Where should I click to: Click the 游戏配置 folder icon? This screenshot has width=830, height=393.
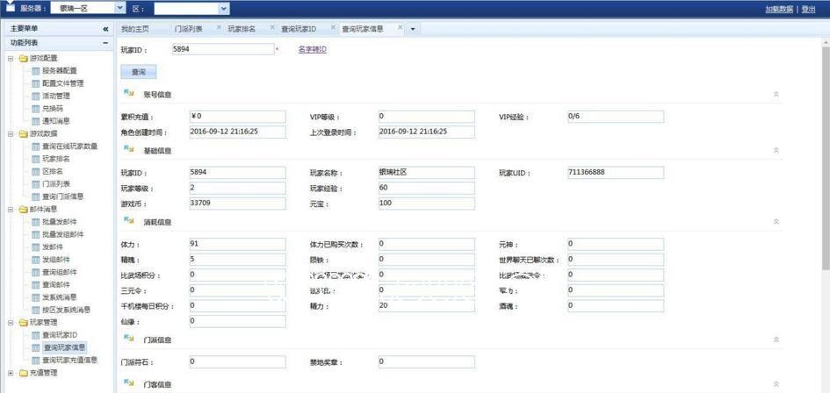coord(23,59)
